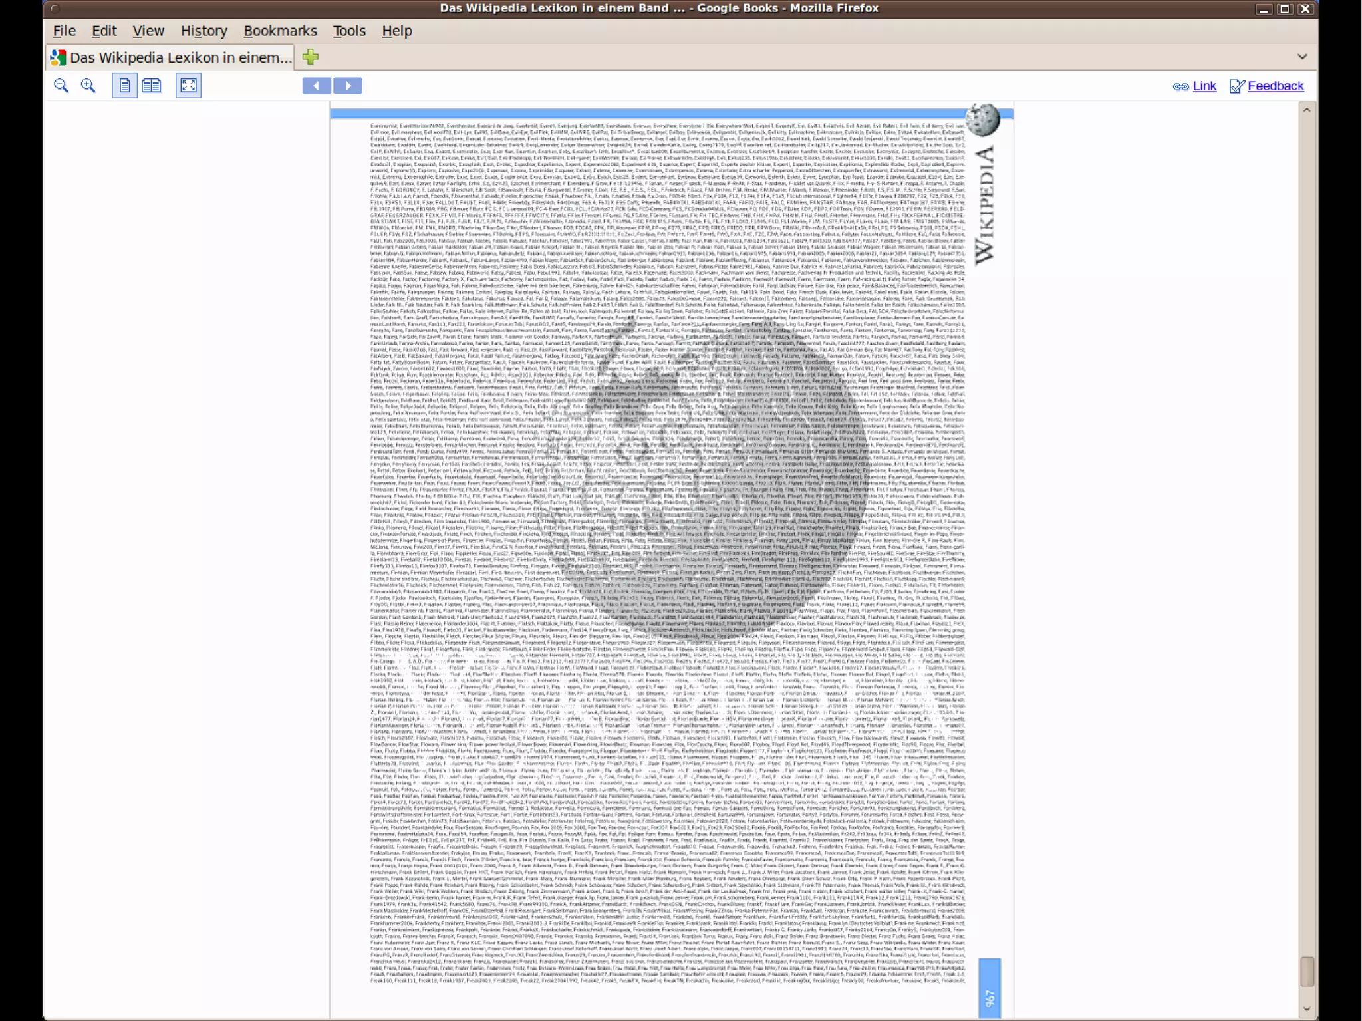Screen dimensions: 1362x1021
Task: Go to next page arrow
Action: (348, 86)
